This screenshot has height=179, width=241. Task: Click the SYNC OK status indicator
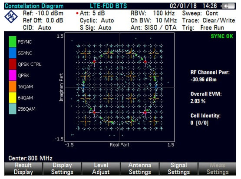coord(222,36)
